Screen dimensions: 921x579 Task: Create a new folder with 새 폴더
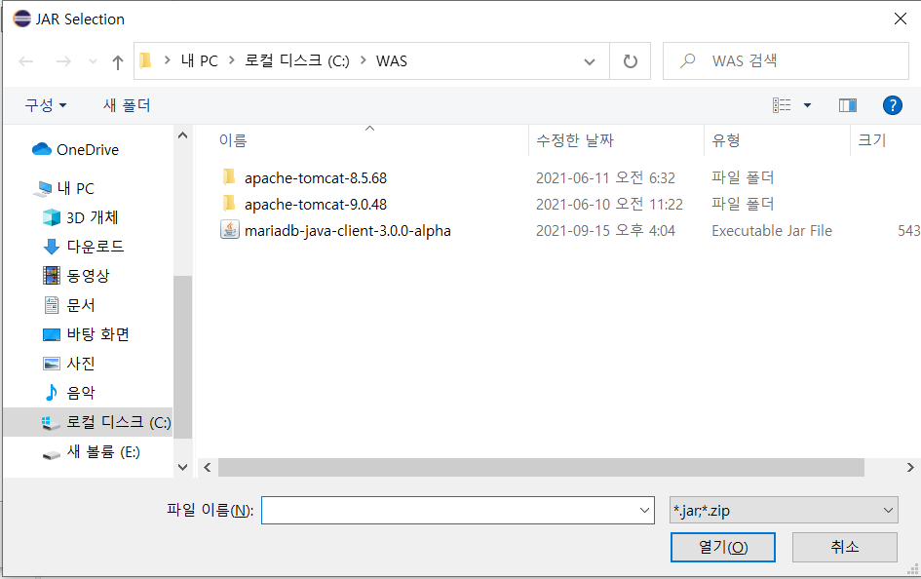[127, 105]
